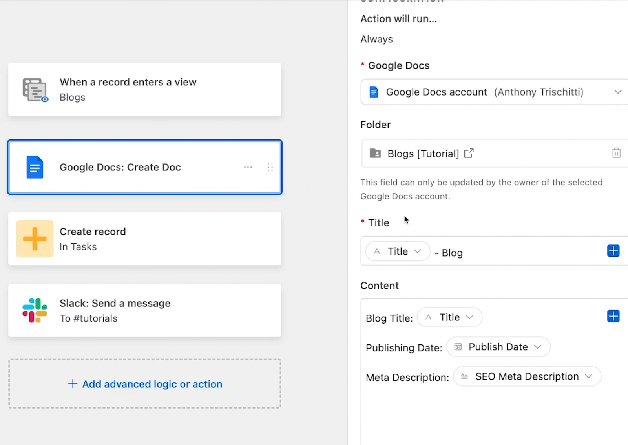Click the drag handle on Create Doc step
The height and width of the screenshot is (445, 628).
point(270,167)
